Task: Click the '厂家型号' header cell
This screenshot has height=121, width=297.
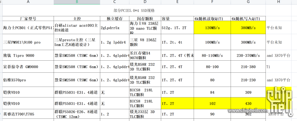Action: coord(28,19)
